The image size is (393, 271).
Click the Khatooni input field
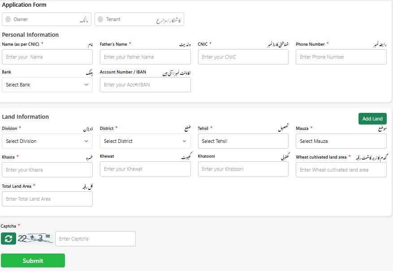point(243,169)
